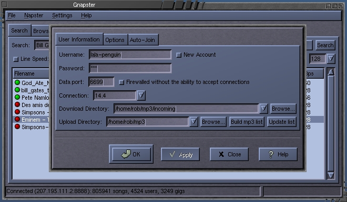Click the window menu icon in the Gnapster titlebar
This screenshot has height=202, width=347.
pos(4,4)
